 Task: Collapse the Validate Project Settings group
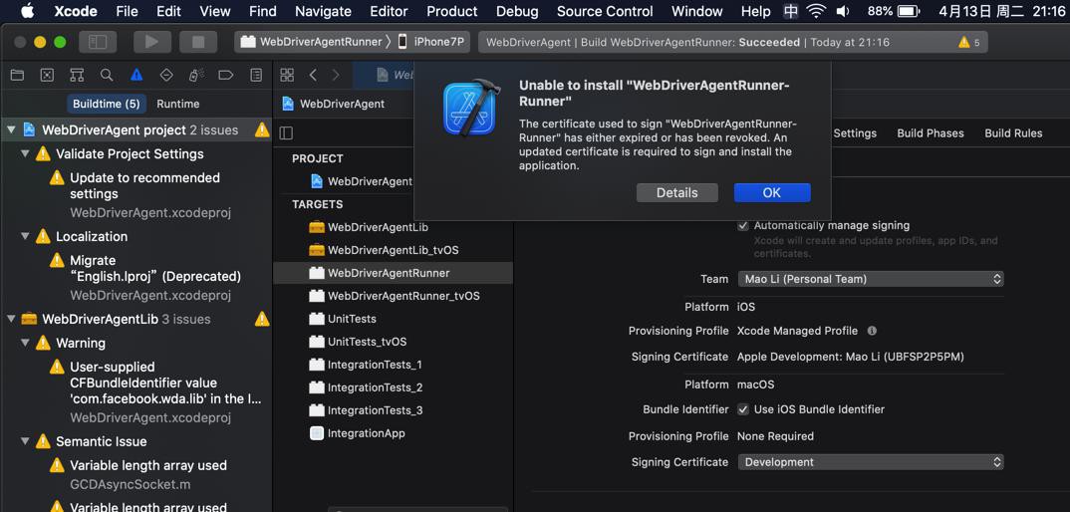coord(25,153)
